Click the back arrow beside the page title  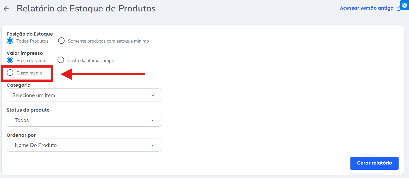[x=6, y=9]
